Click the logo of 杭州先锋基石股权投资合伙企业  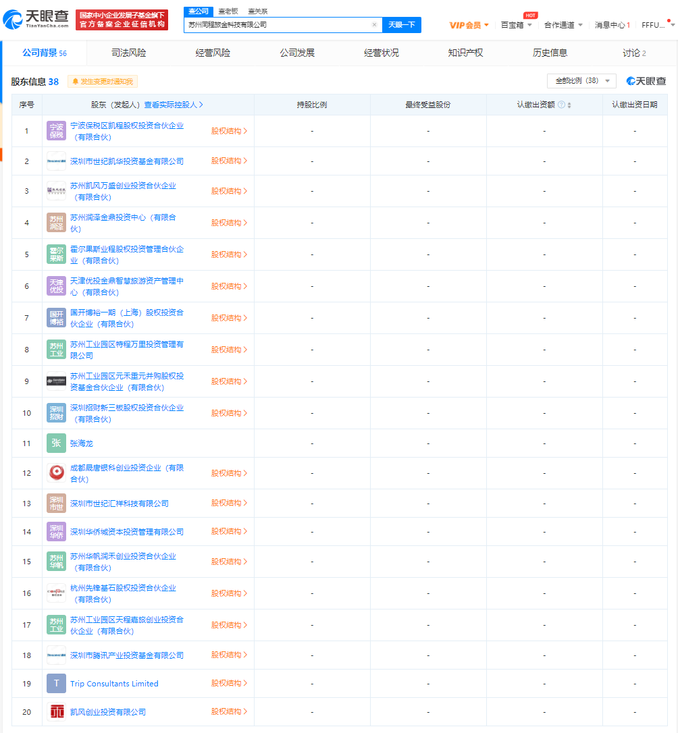[x=56, y=593]
